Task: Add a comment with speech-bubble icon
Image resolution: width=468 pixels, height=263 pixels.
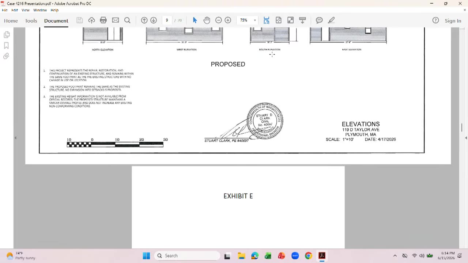Action: [x=319, y=20]
